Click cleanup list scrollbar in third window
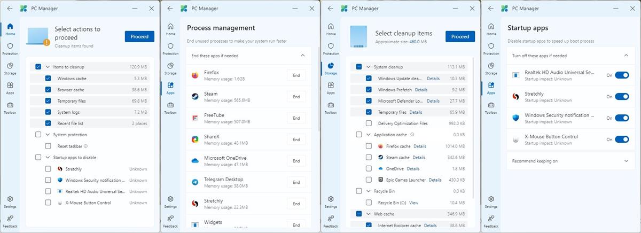The width and height of the screenshot is (641, 233). click(x=473, y=128)
